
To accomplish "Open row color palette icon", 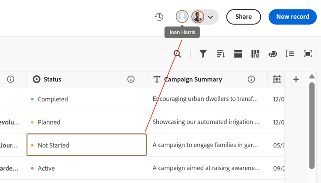I will click(x=273, y=54).
